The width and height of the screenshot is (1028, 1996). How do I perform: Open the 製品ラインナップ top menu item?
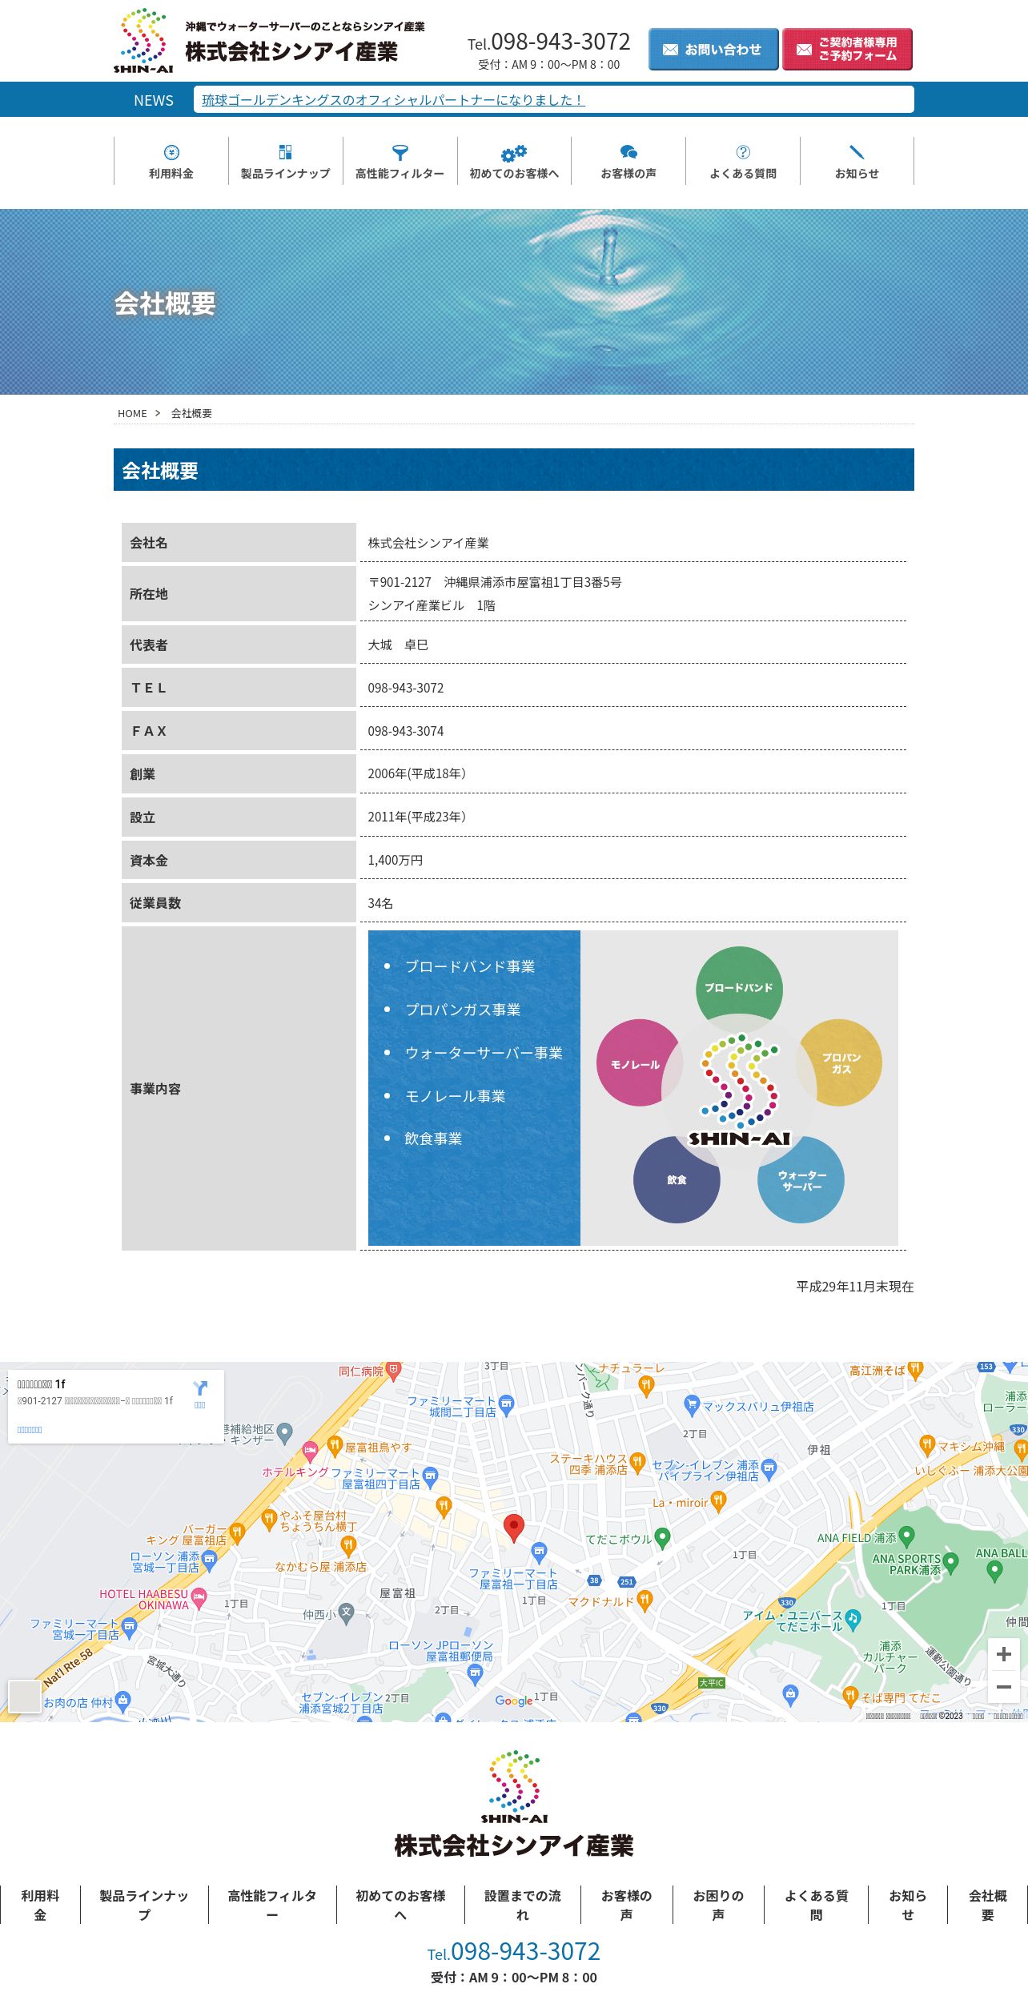click(x=286, y=161)
